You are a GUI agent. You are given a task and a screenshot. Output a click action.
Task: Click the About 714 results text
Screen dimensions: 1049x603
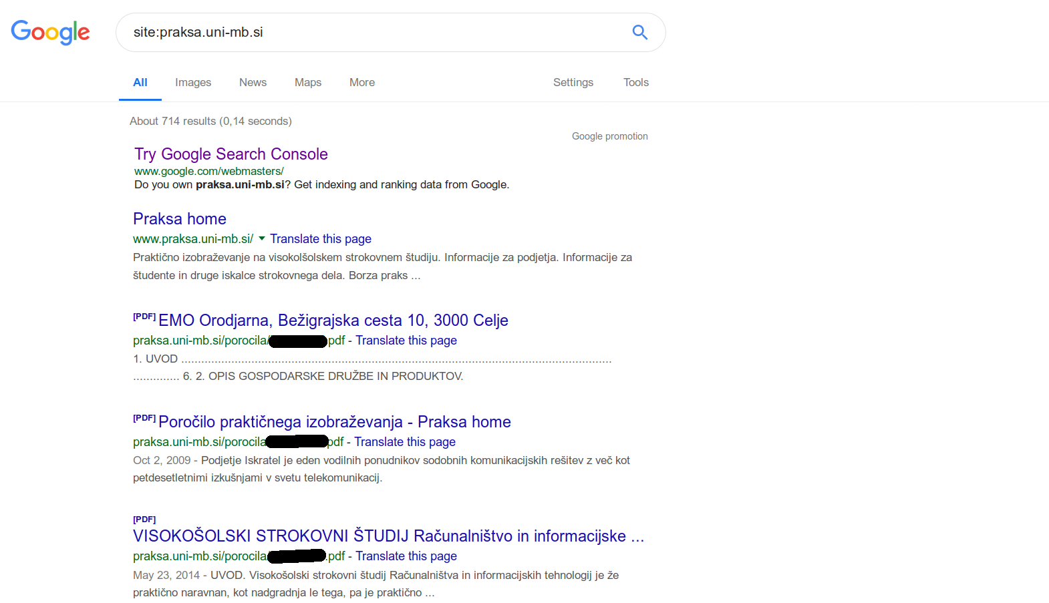[x=210, y=121]
